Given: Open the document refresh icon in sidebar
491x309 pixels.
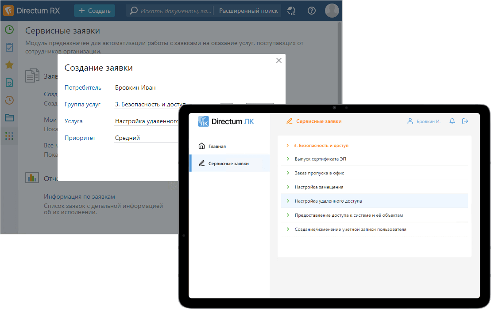Looking at the screenshot, I should tap(9, 83).
